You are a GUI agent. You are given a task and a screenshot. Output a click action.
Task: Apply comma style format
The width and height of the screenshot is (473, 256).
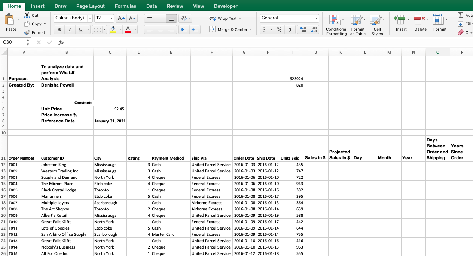(290, 29)
